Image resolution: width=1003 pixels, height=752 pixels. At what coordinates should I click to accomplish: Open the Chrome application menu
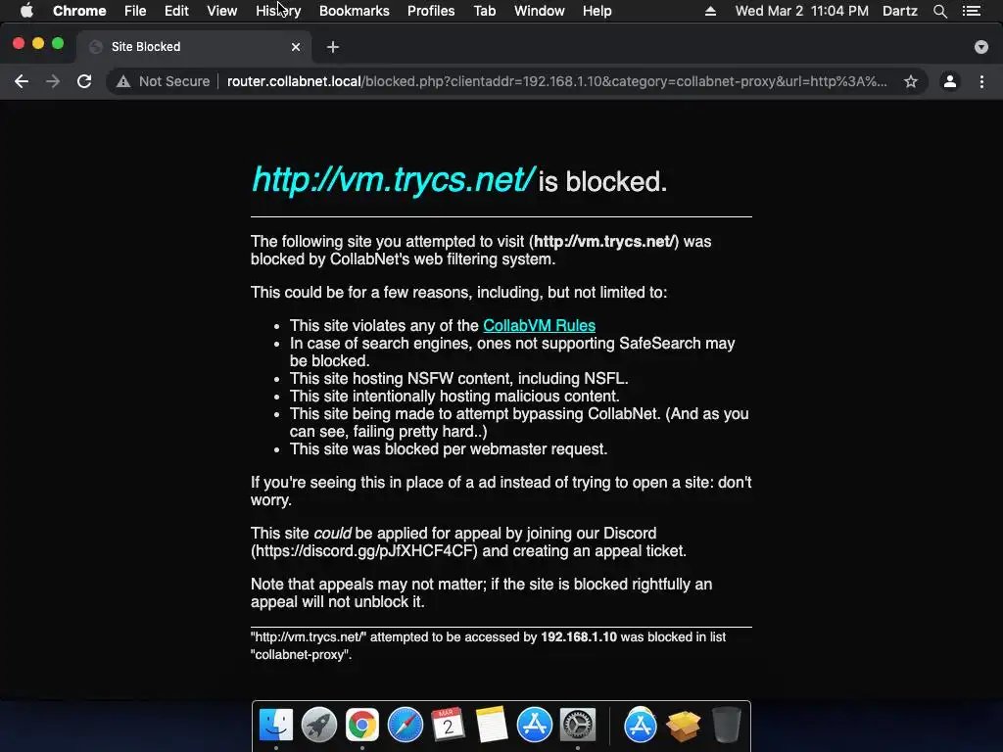click(x=79, y=11)
